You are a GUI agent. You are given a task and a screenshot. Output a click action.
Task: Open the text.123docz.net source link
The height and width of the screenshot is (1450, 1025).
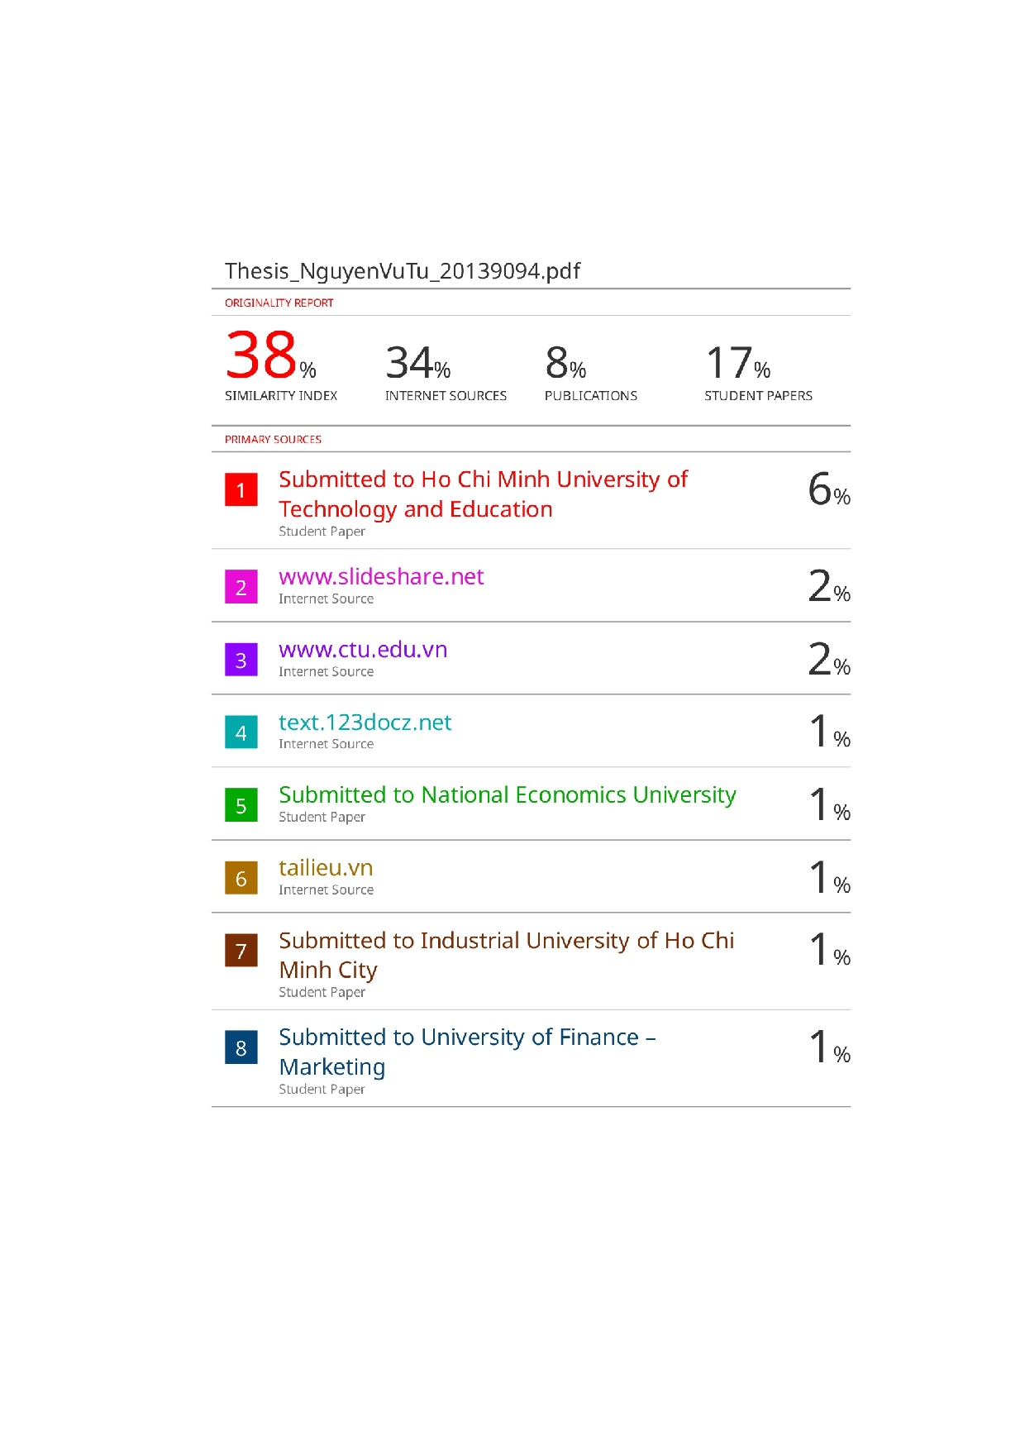coord(365,723)
